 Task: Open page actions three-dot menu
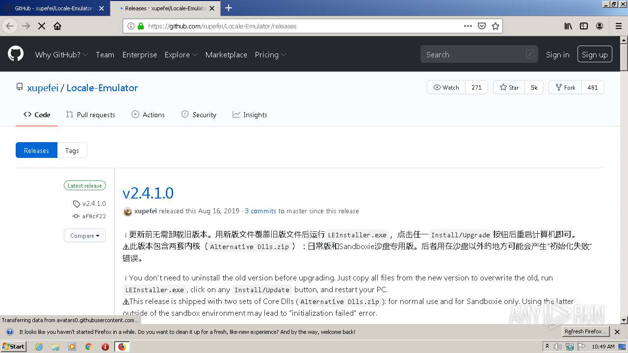point(468,26)
